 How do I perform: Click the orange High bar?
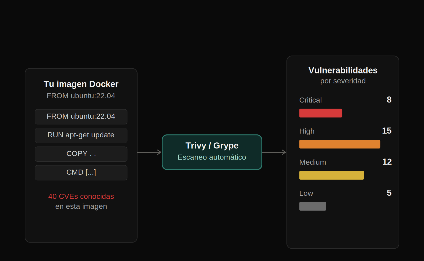(340, 144)
